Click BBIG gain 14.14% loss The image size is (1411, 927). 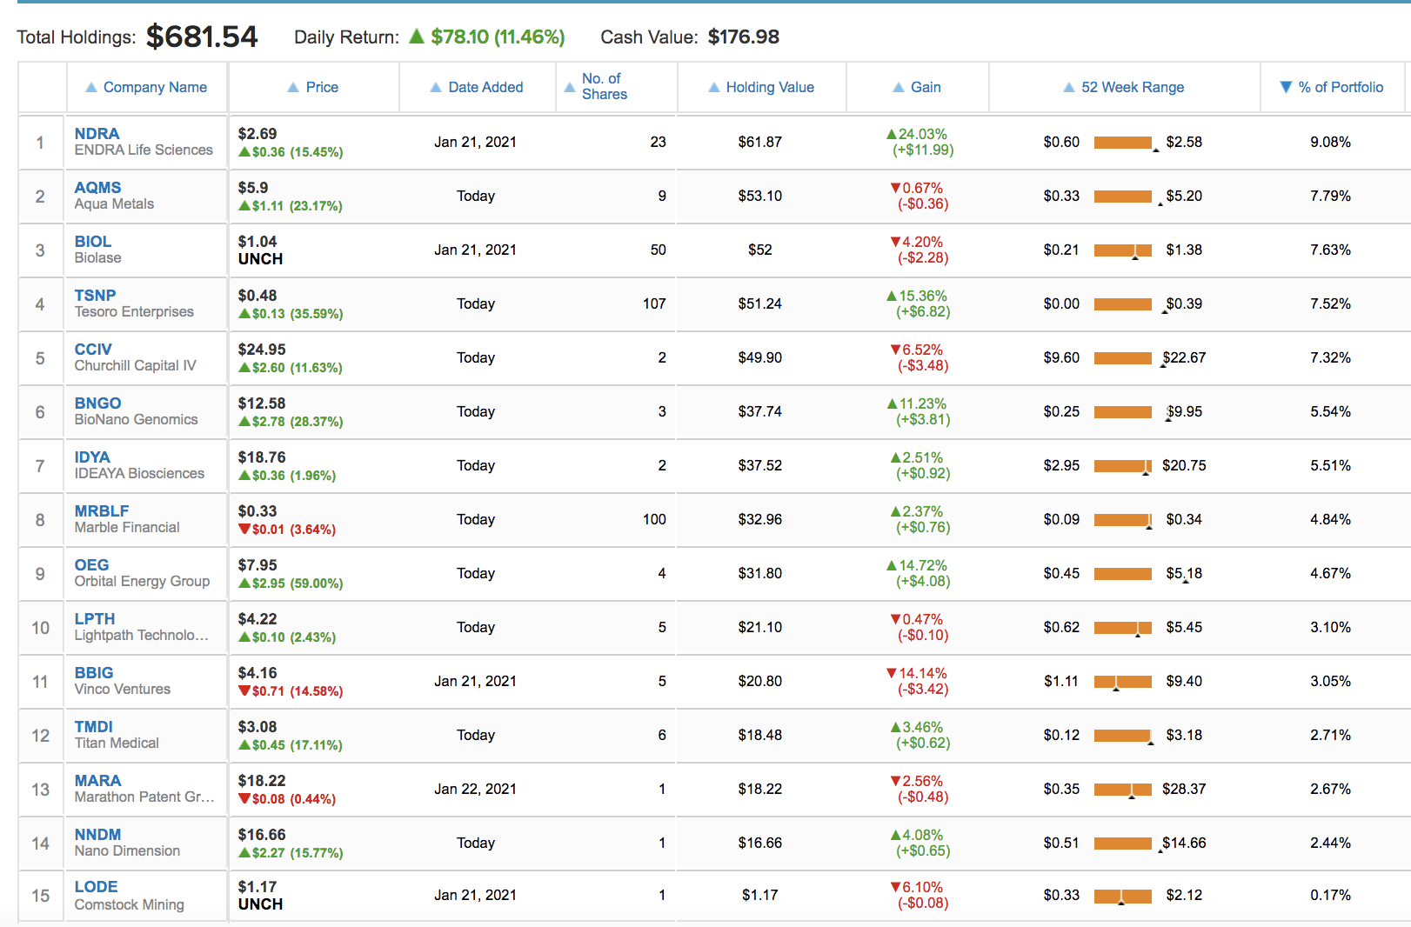point(917,673)
